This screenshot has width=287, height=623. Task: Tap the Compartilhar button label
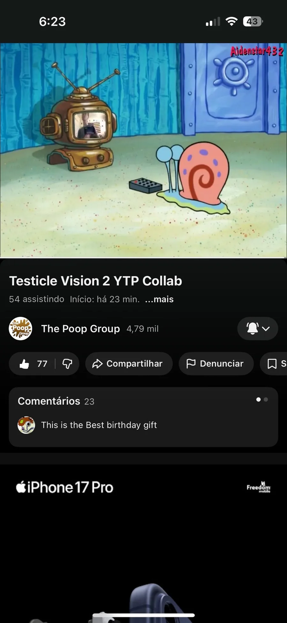pyautogui.click(x=134, y=364)
